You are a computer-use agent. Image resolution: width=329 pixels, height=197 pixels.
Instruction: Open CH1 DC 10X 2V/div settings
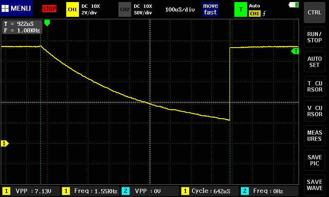tap(90, 9)
